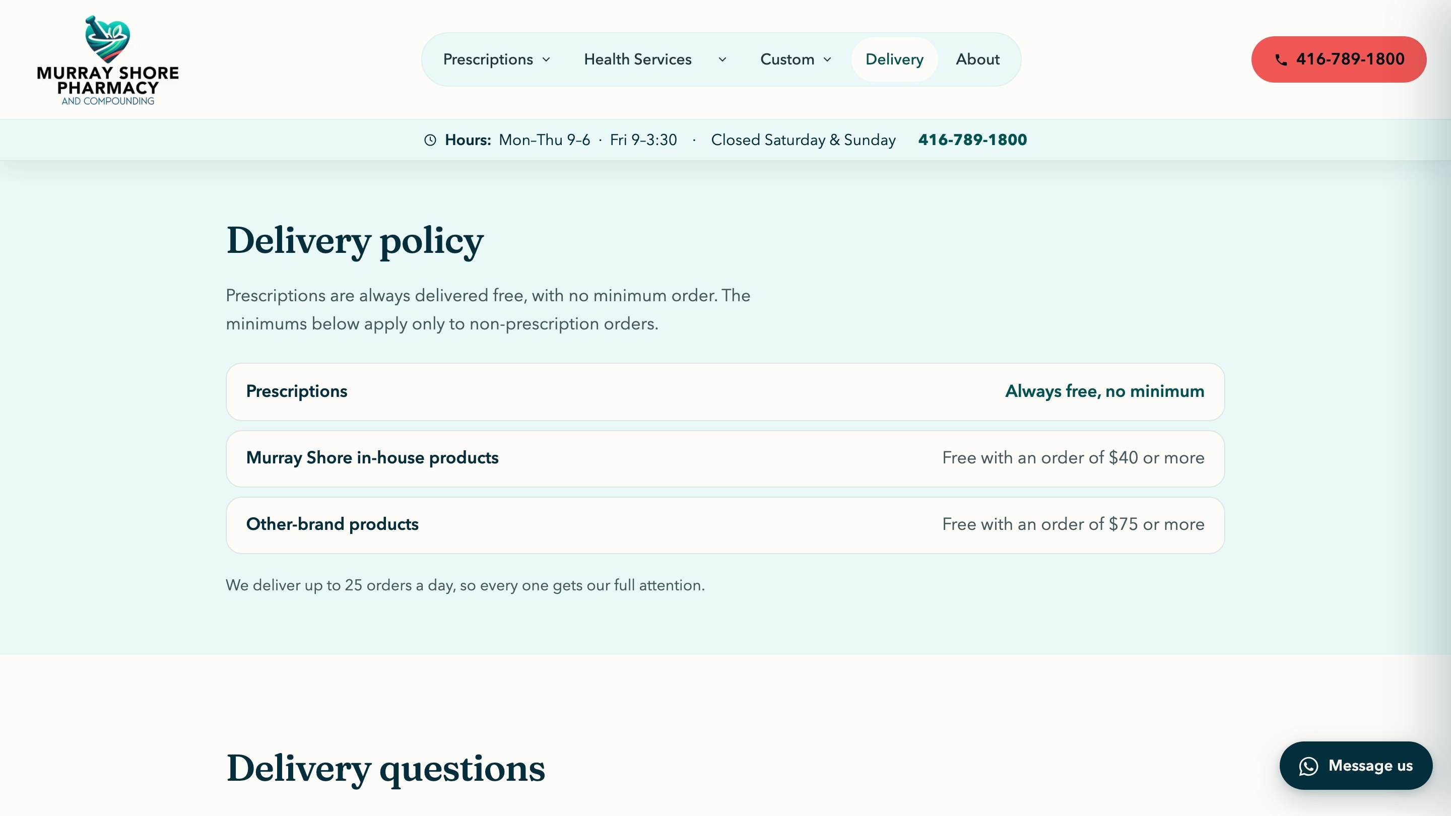The width and height of the screenshot is (1451, 816).
Task: Click the bold 'Hours:' label
Action: point(468,140)
